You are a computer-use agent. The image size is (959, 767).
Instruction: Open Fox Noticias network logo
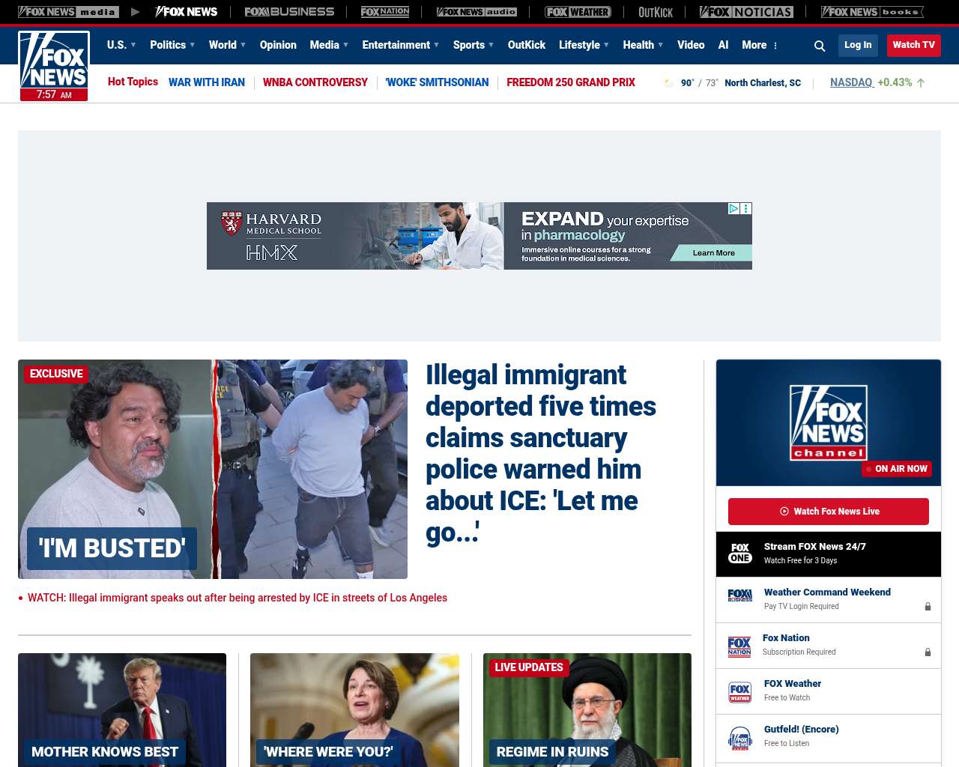click(x=746, y=12)
